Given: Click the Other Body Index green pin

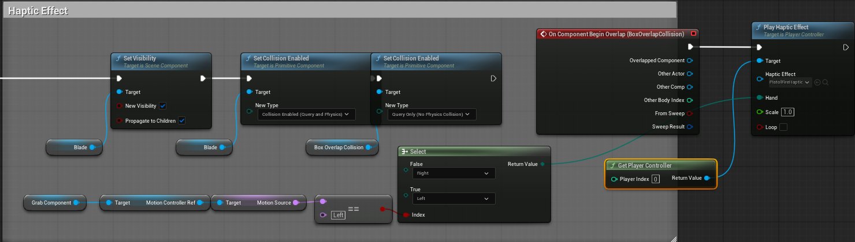Looking at the screenshot, I should pos(690,100).
